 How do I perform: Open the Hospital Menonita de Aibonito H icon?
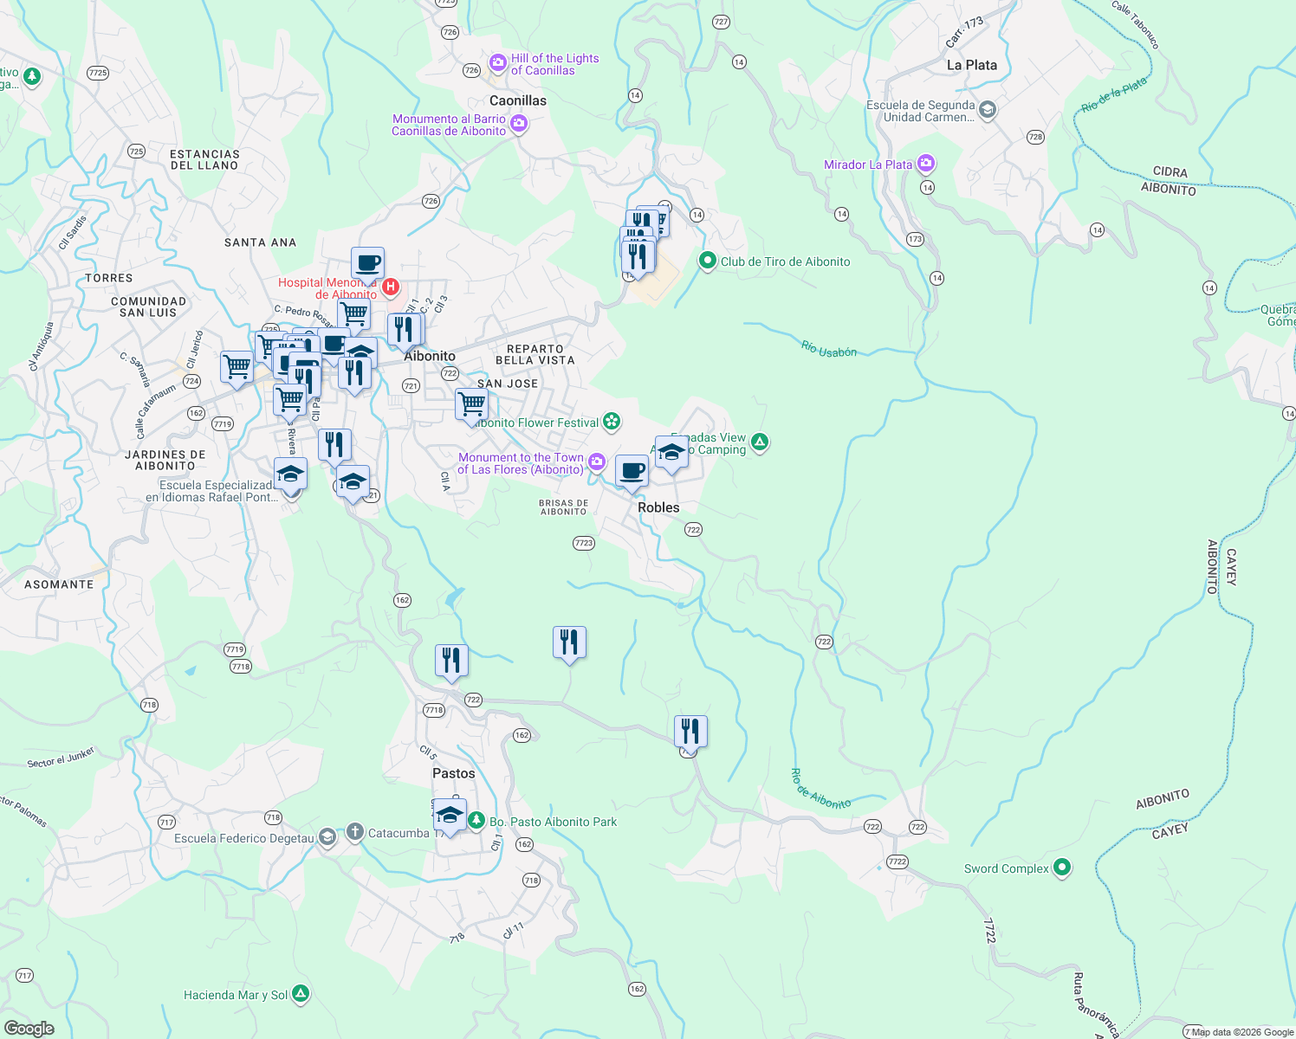[391, 286]
